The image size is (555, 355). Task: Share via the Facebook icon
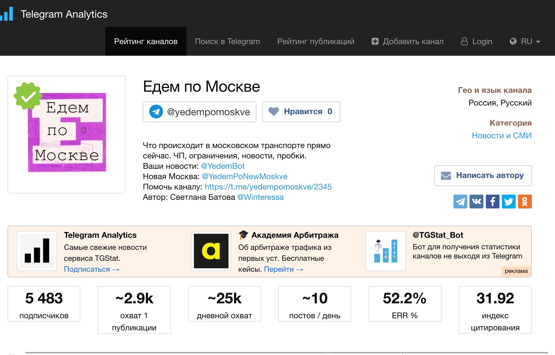[x=492, y=201]
